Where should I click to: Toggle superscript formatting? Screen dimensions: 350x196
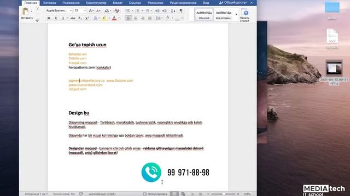pos(87,18)
